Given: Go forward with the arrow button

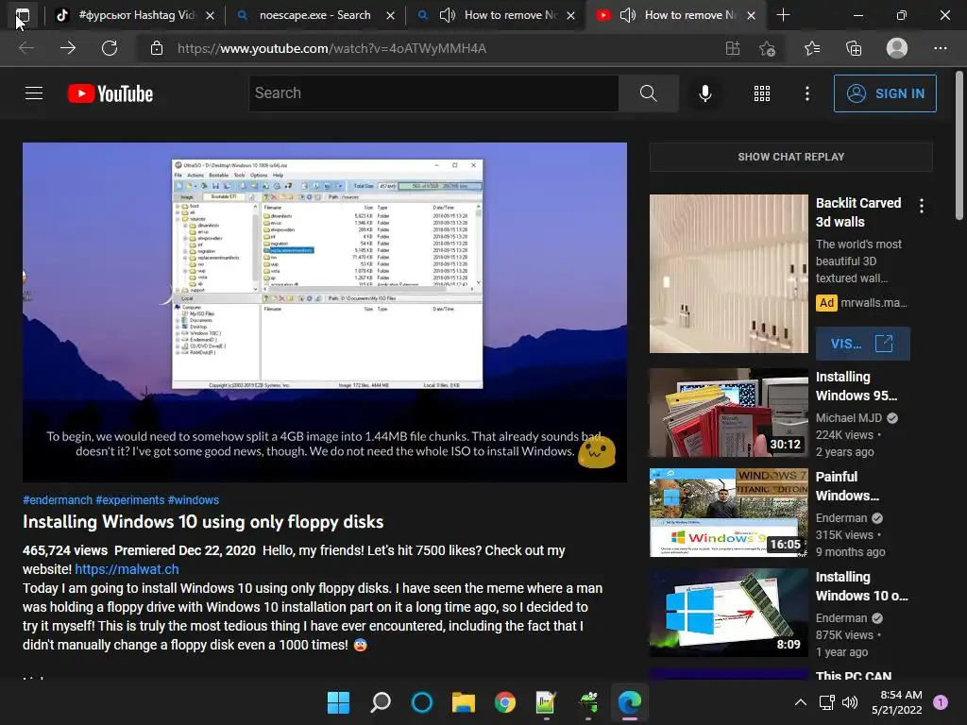Looking at the screenshot, I should [x=68, y=48].
